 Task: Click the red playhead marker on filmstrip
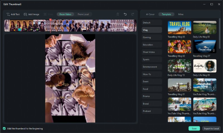coord(50,20)
